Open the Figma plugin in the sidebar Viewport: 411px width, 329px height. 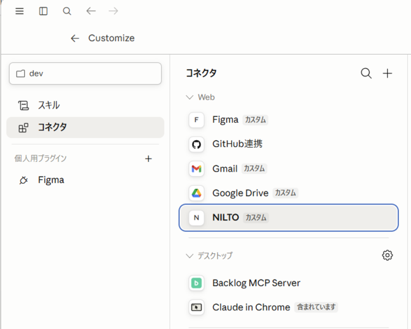click(x=85, y=180)
